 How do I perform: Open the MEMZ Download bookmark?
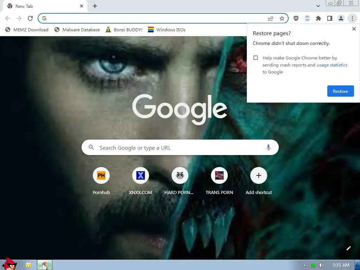[x=27, y=30]
